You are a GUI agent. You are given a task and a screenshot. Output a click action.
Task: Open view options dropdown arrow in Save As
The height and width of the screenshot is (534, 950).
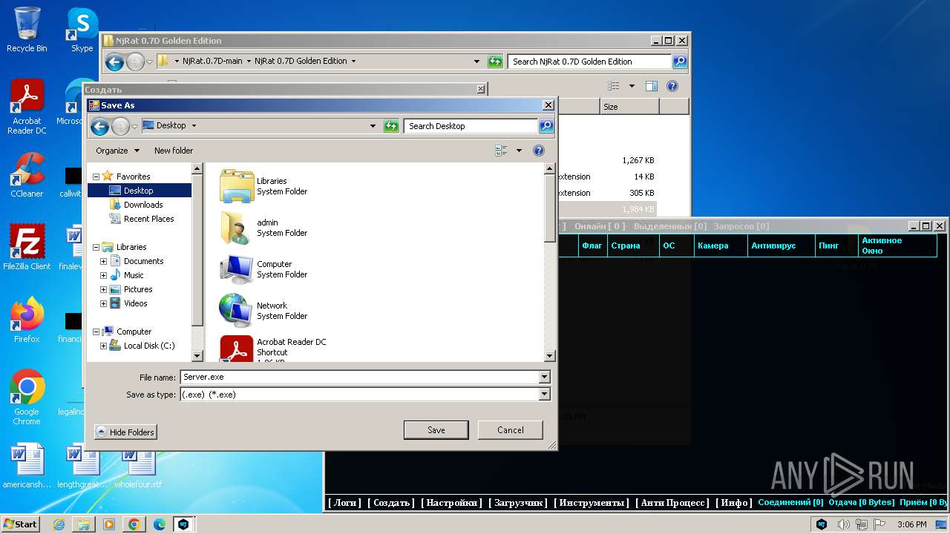[x=519, y=151]
